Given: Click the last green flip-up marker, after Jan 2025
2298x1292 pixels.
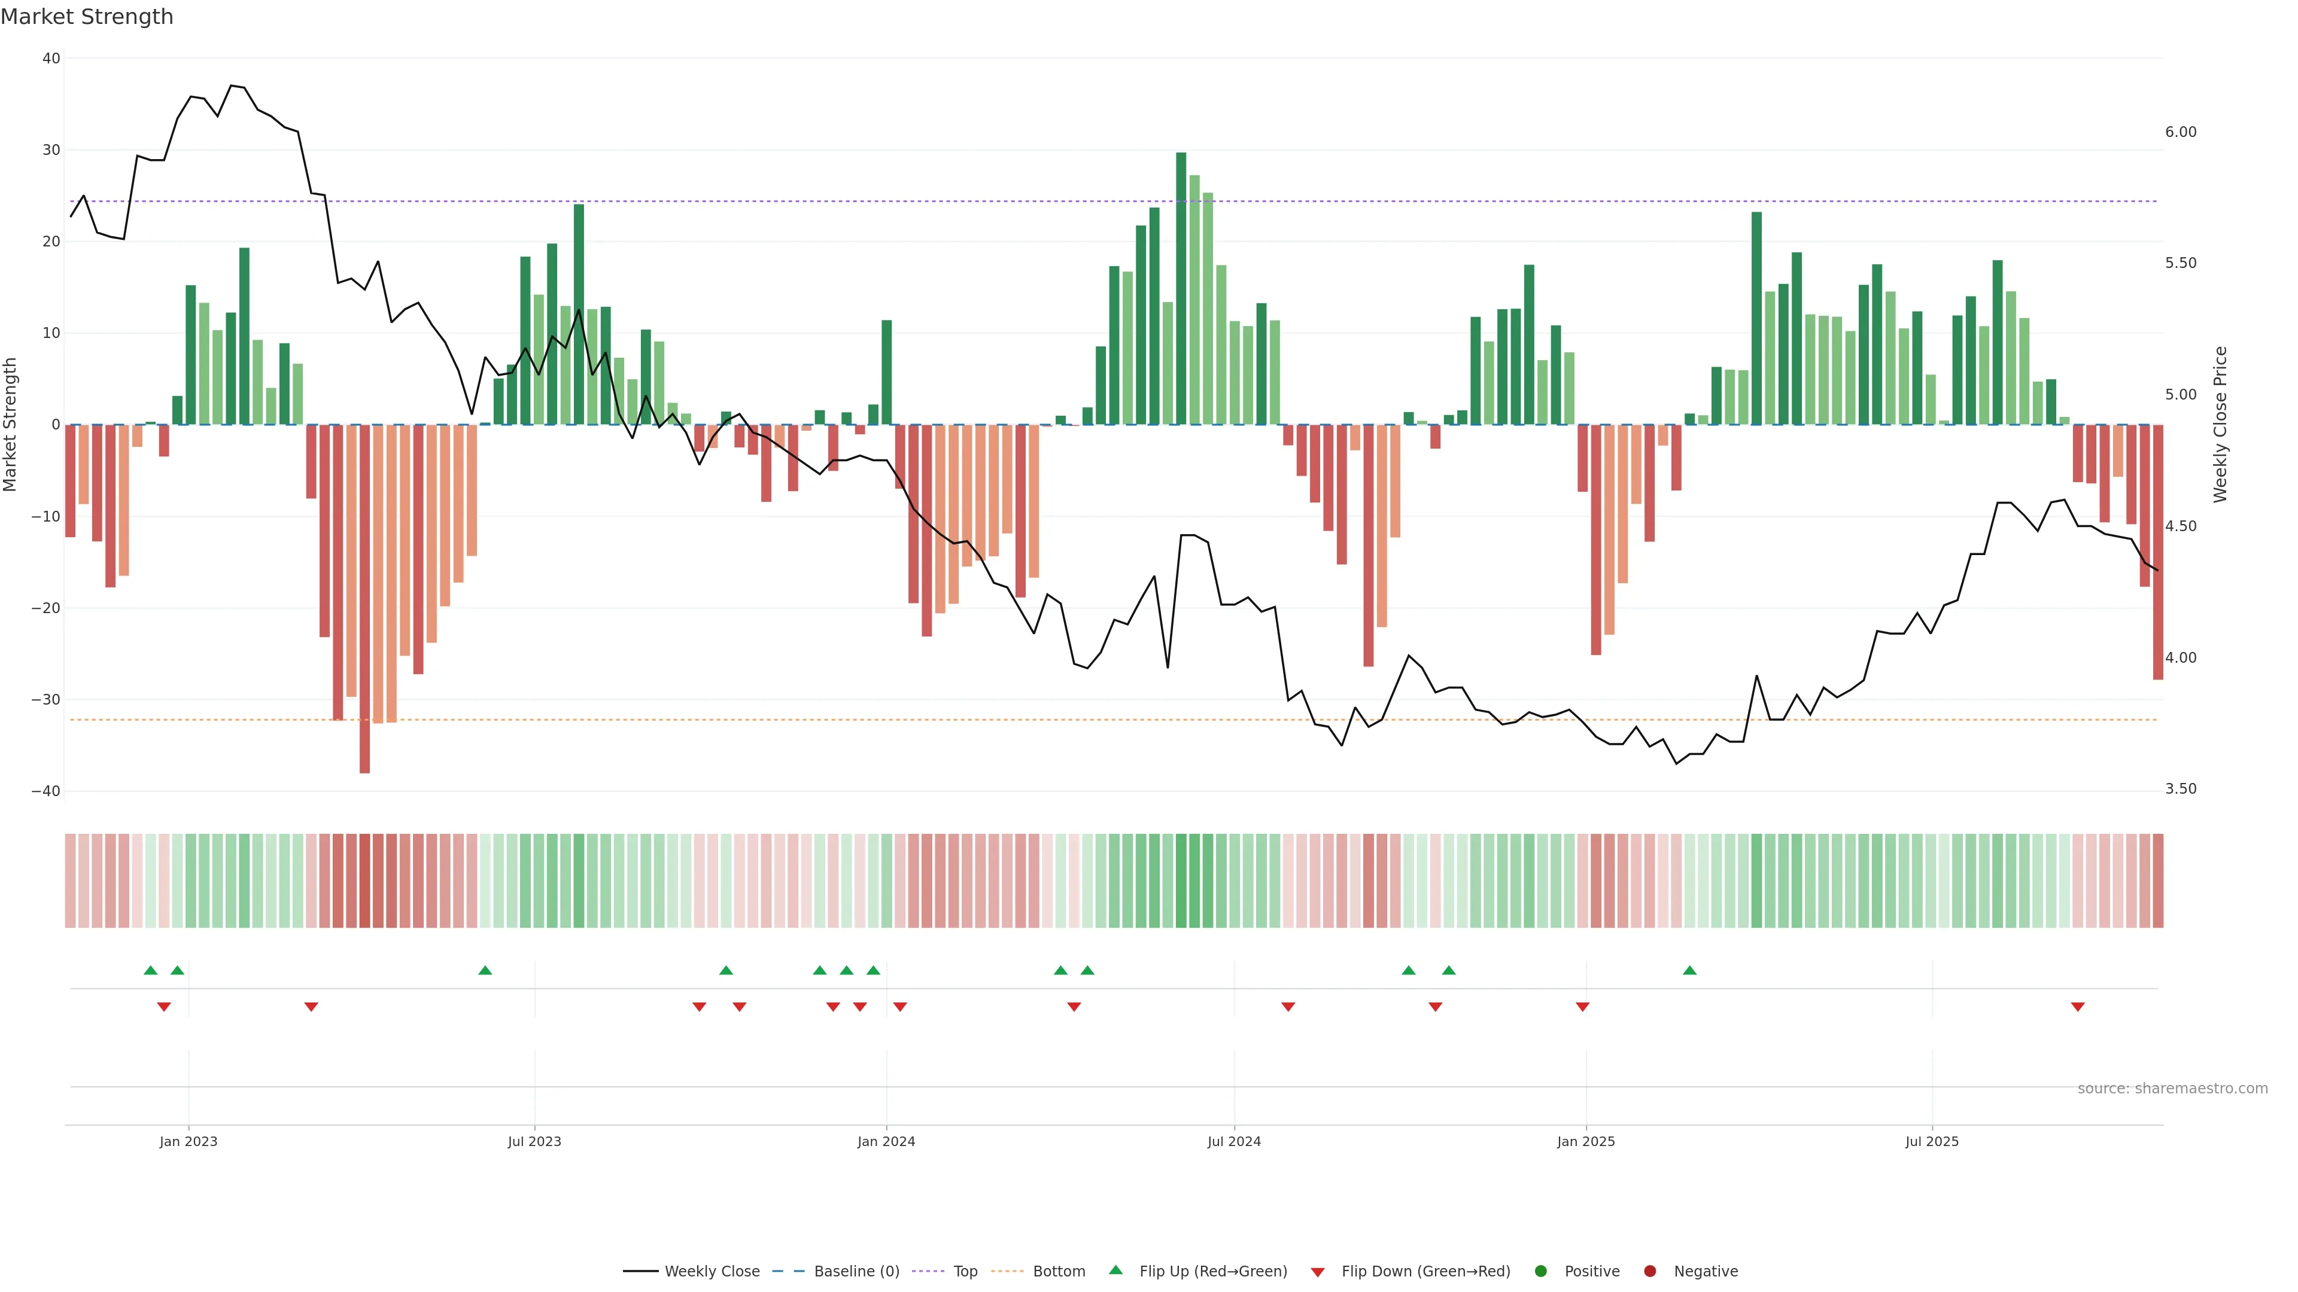Looking at the screenshot, I should [1689, 970].
